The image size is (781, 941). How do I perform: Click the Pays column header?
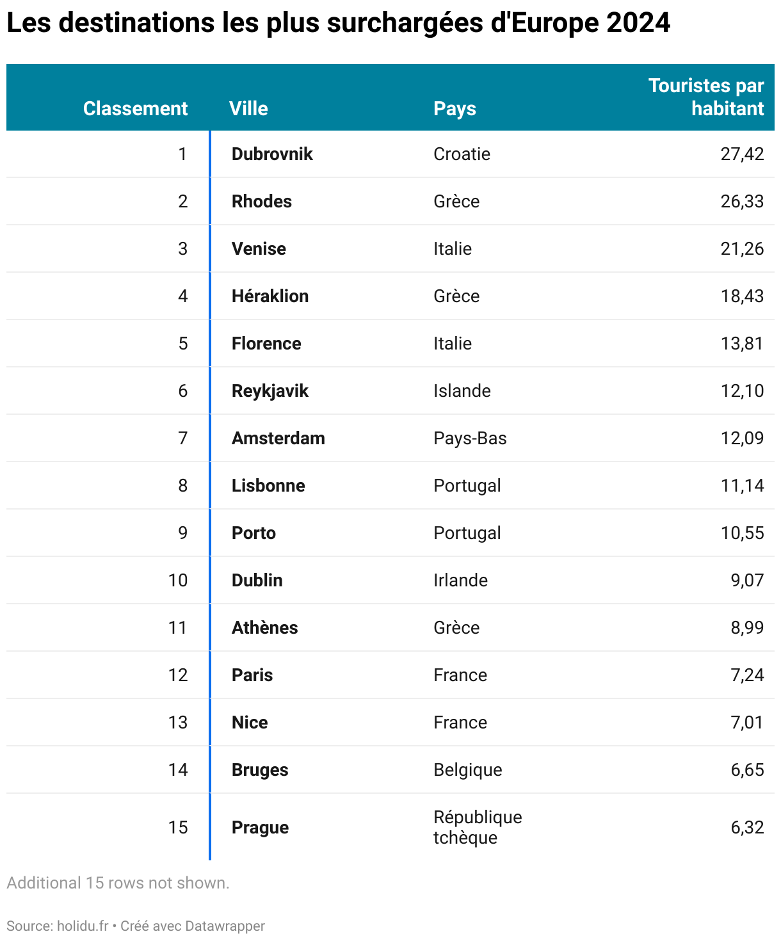(455, 108)
